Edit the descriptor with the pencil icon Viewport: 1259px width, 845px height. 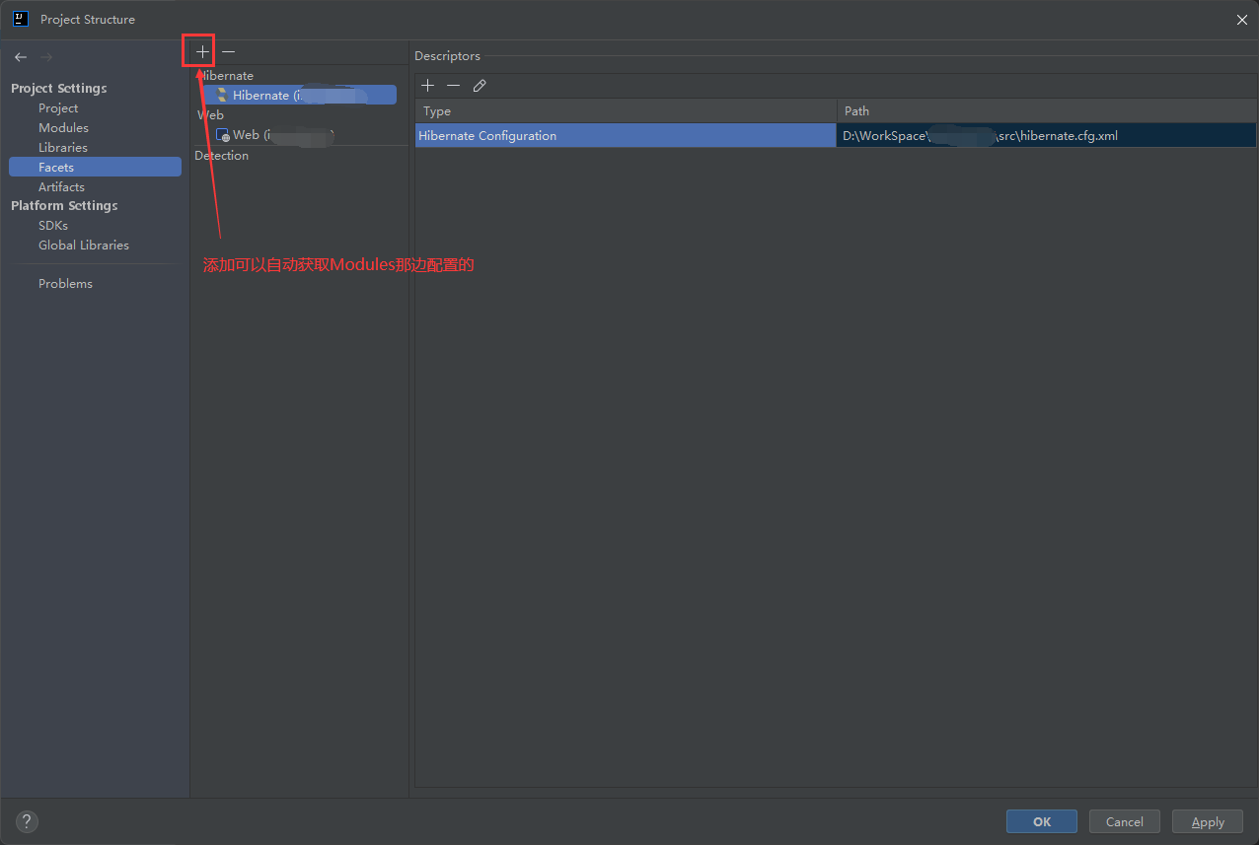(x=480, y=86)
